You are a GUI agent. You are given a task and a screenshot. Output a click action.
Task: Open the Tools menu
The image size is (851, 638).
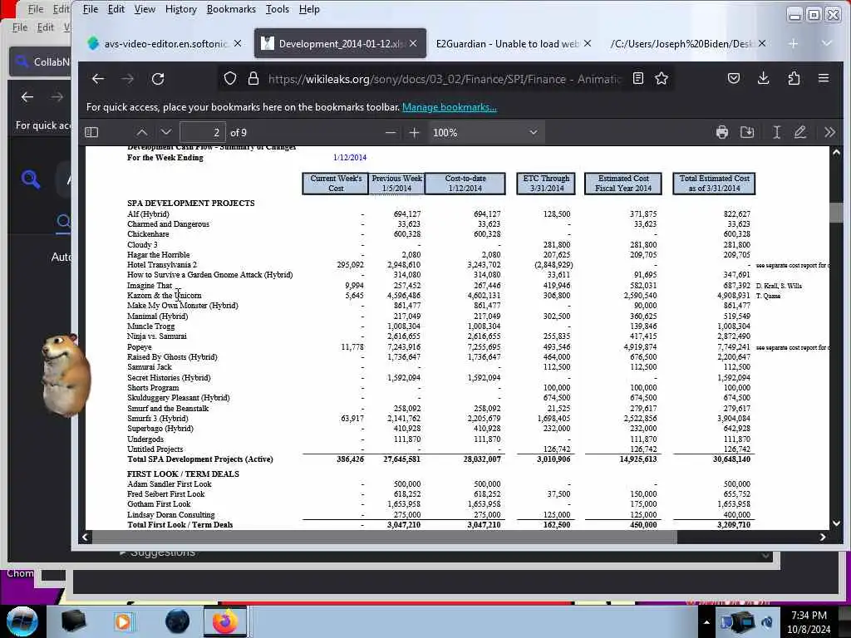[278, 9]
